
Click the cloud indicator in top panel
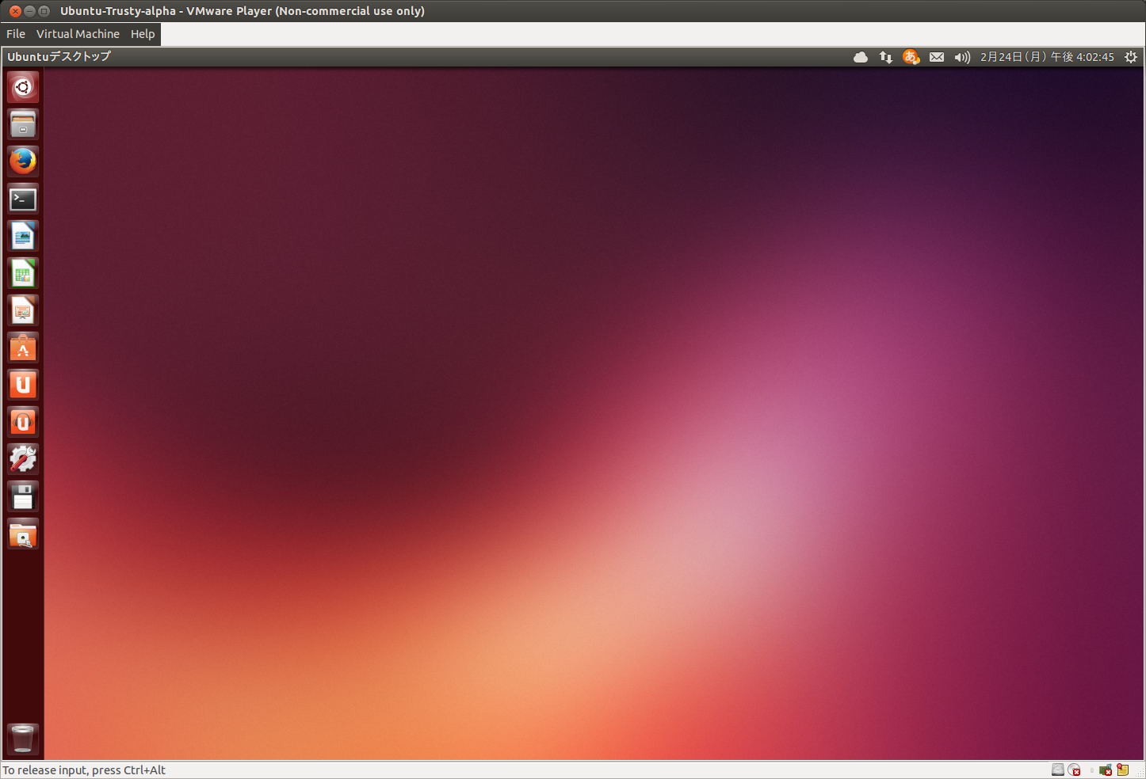861,57
